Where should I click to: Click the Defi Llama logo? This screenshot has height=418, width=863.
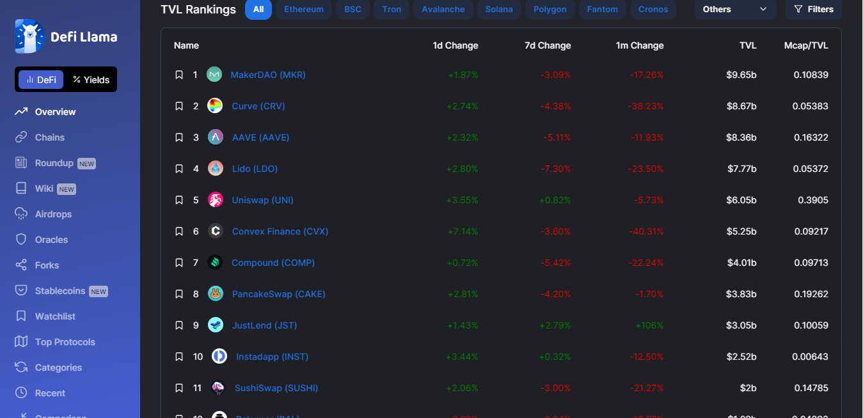pos(66,36)
